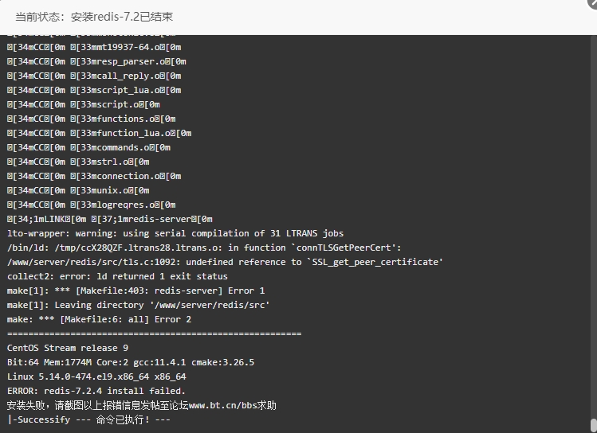Click the connTLSGetPeerCert ld error line
597x433 pixels.
pos(204,248)
